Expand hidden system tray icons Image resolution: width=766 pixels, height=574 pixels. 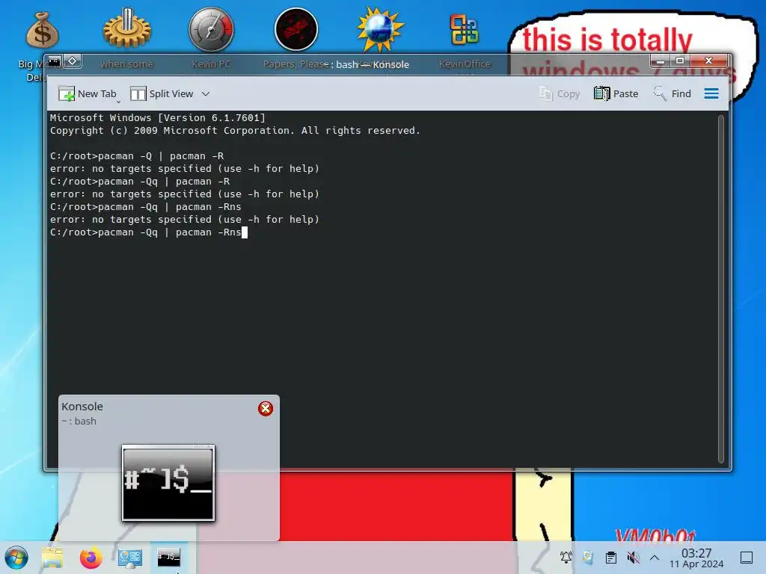pos(655,558)
